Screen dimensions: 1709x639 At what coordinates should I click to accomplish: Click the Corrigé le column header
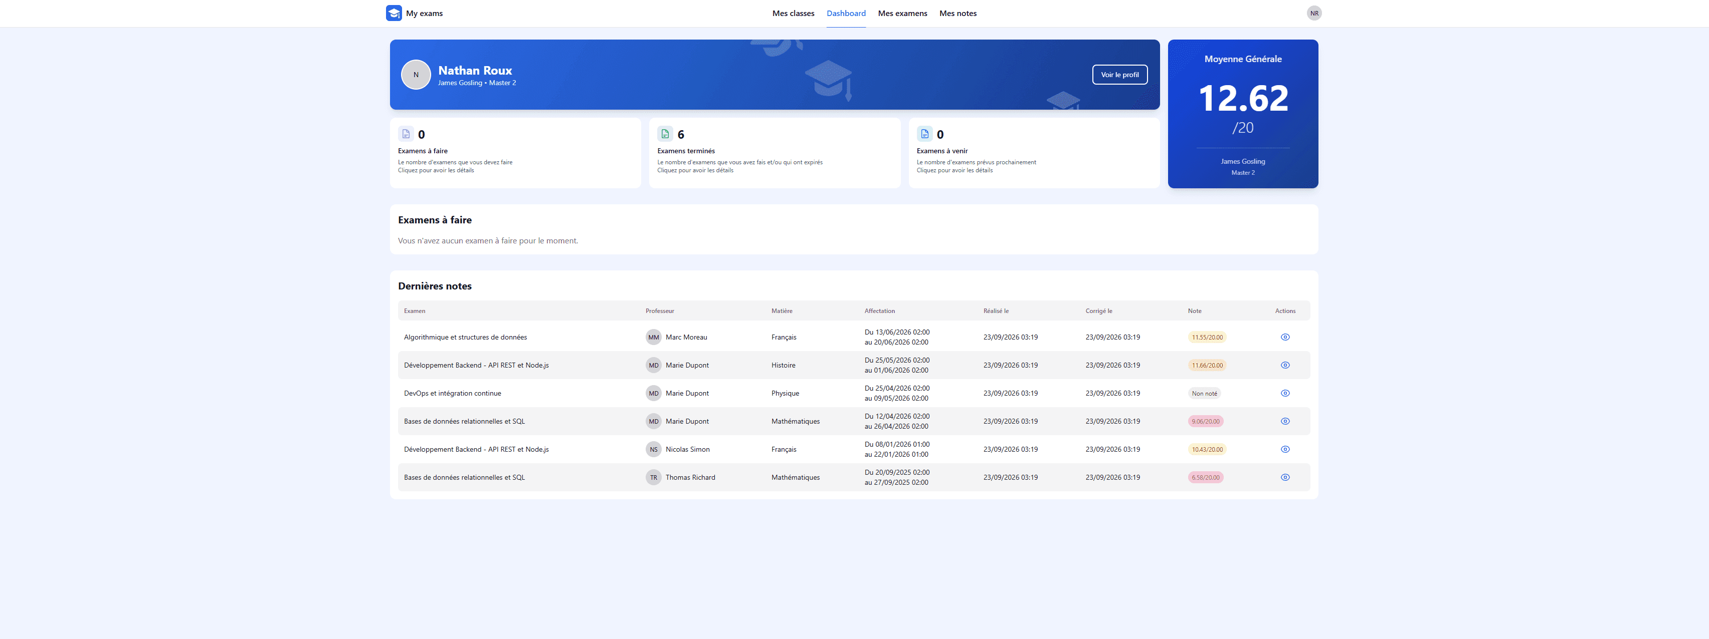(x=1099, y=311)
